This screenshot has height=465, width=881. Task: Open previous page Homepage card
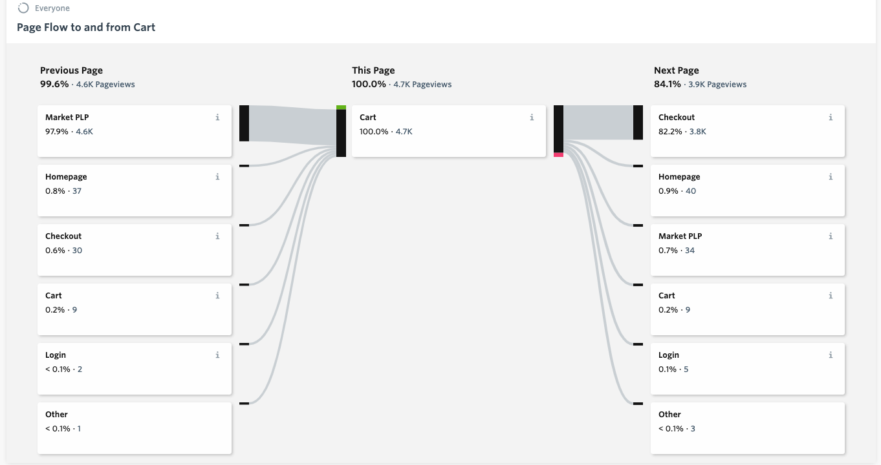click(135, 191)
